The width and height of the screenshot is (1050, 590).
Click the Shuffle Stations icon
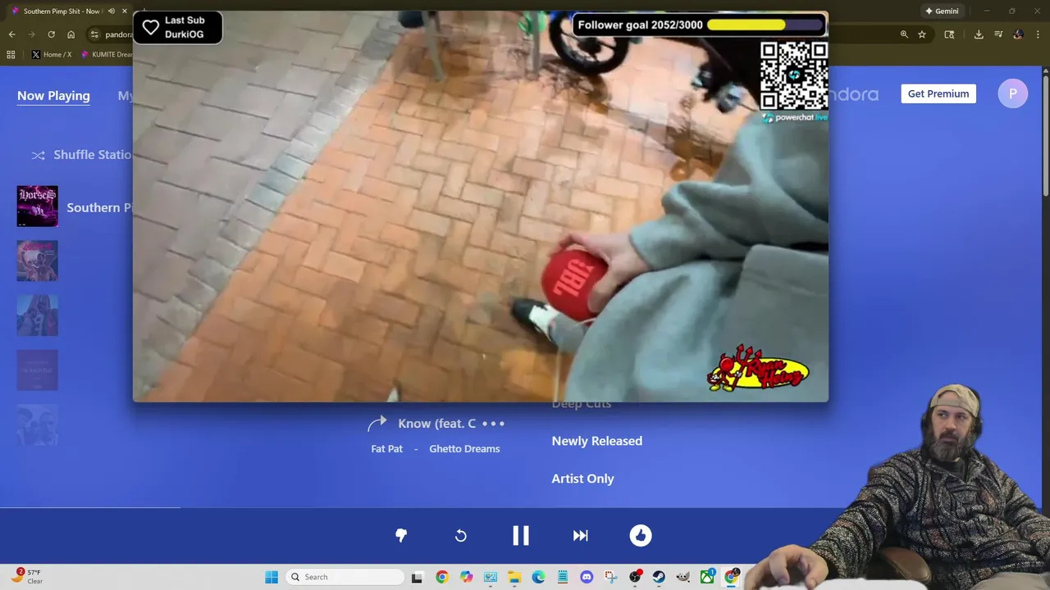pos(38,155)
